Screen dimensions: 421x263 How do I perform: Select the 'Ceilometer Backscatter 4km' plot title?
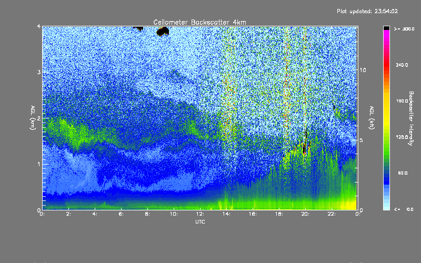click(199, 22)
